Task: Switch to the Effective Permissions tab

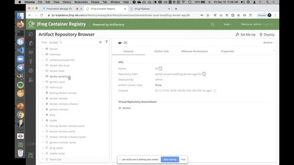Action: point(194,51)
